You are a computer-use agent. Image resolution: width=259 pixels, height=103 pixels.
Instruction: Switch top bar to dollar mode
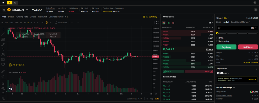coord(10,3)
